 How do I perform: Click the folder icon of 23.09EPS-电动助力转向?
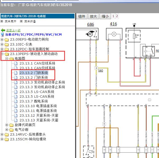(x=7, y=39)
